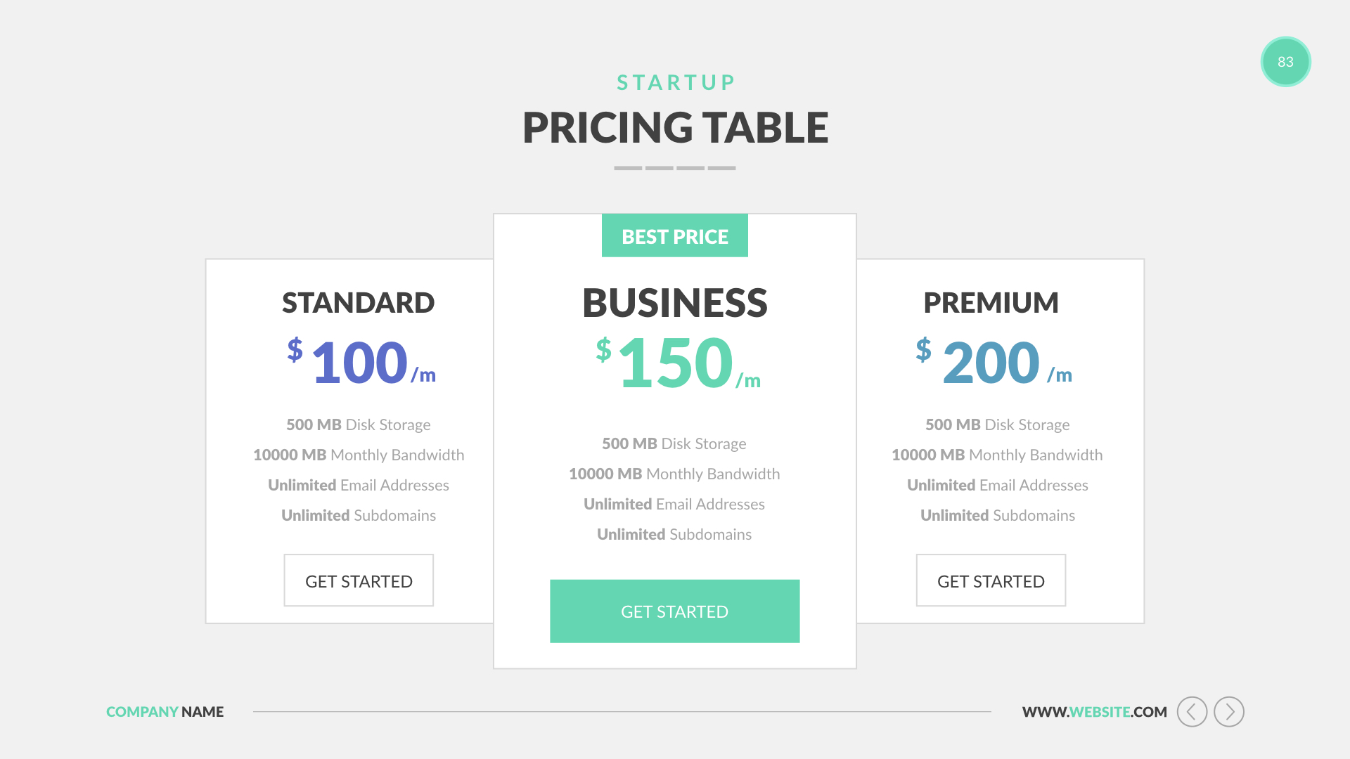Click the Premium plan dollar sign
The width and height of the screenshot is (1350, 759).
(923, 349)
